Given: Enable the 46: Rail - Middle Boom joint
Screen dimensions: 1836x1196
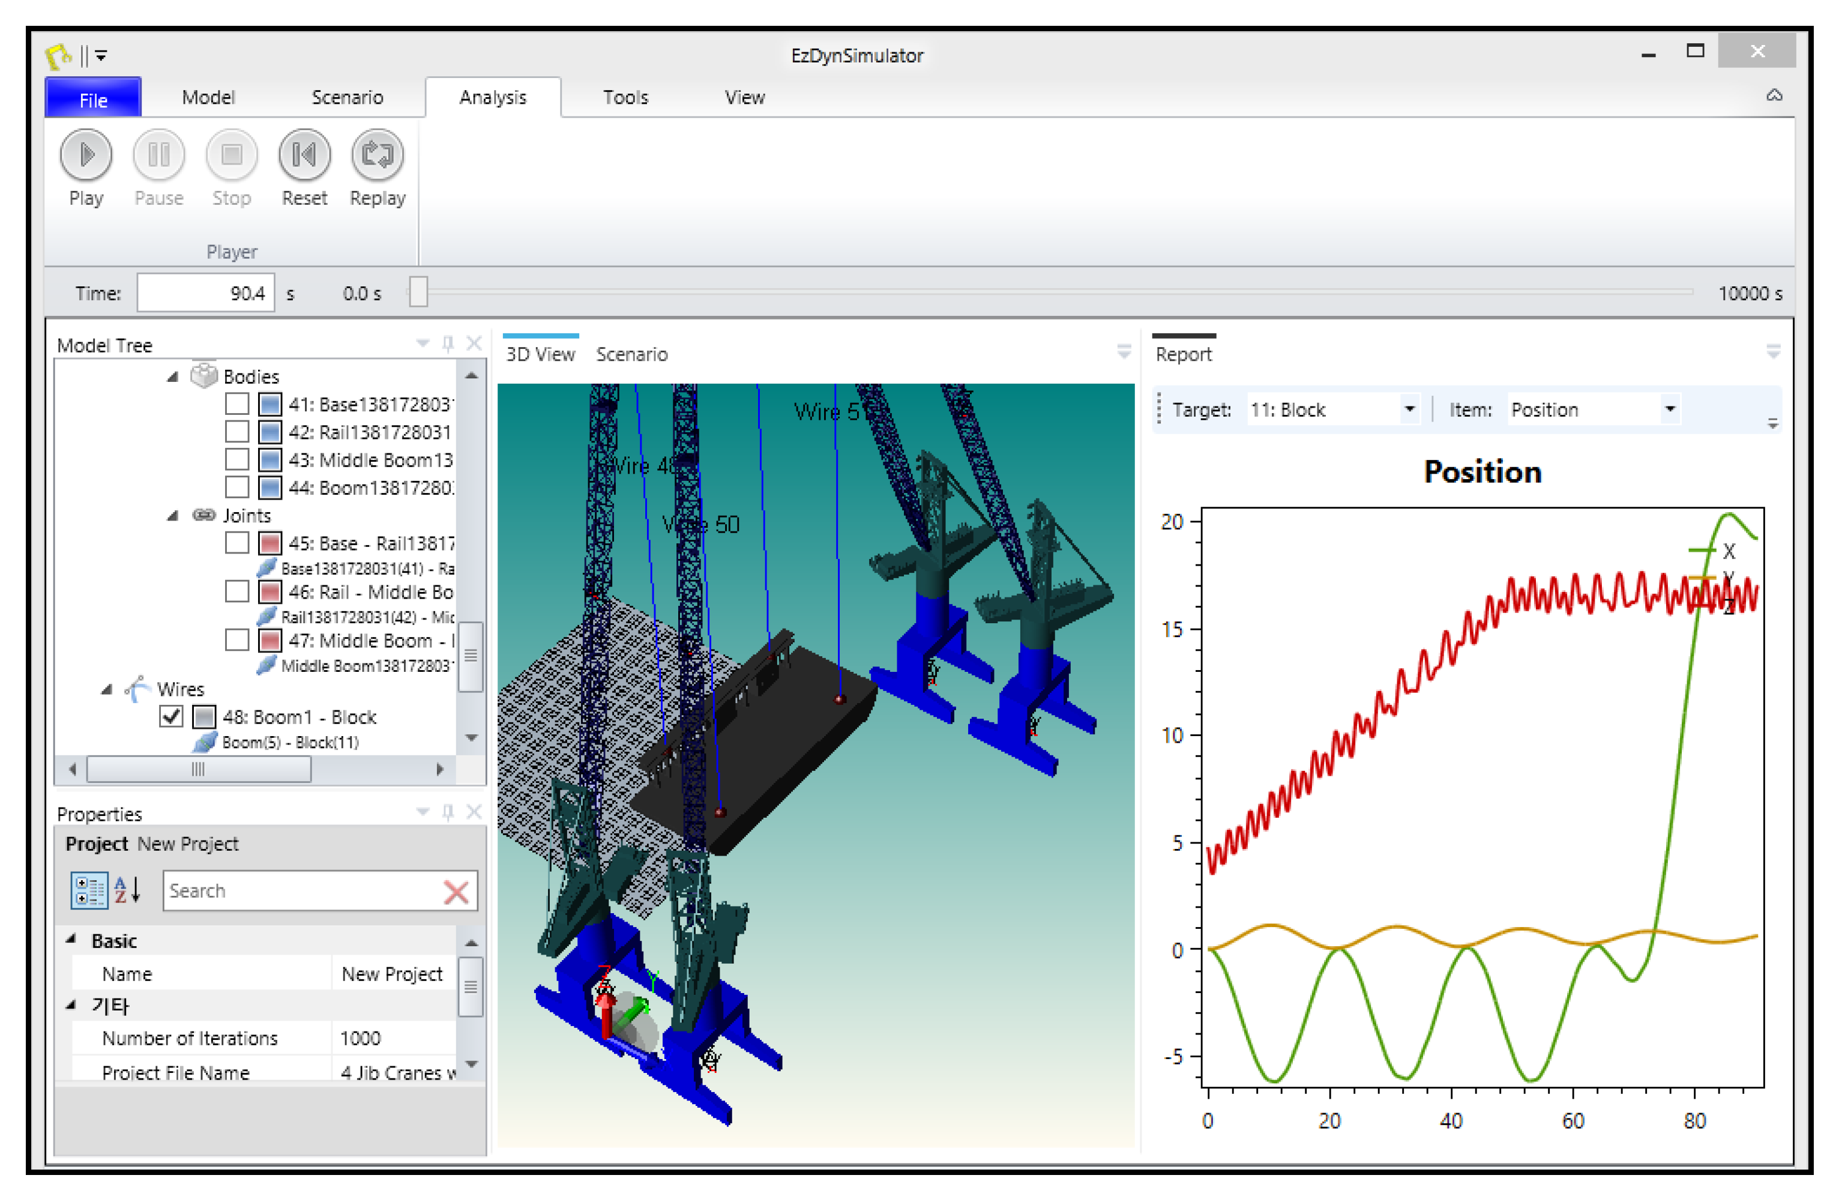Looking at the screenshot, I should click(237, 592).
